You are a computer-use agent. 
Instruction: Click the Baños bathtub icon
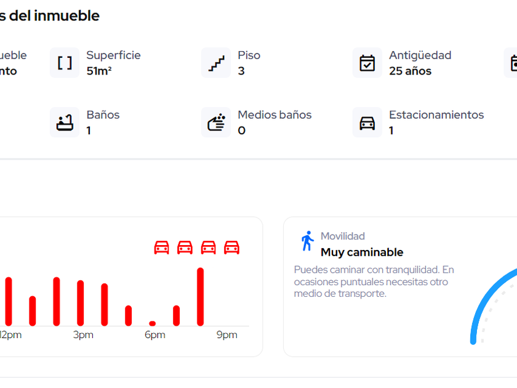tap(65, 123)
